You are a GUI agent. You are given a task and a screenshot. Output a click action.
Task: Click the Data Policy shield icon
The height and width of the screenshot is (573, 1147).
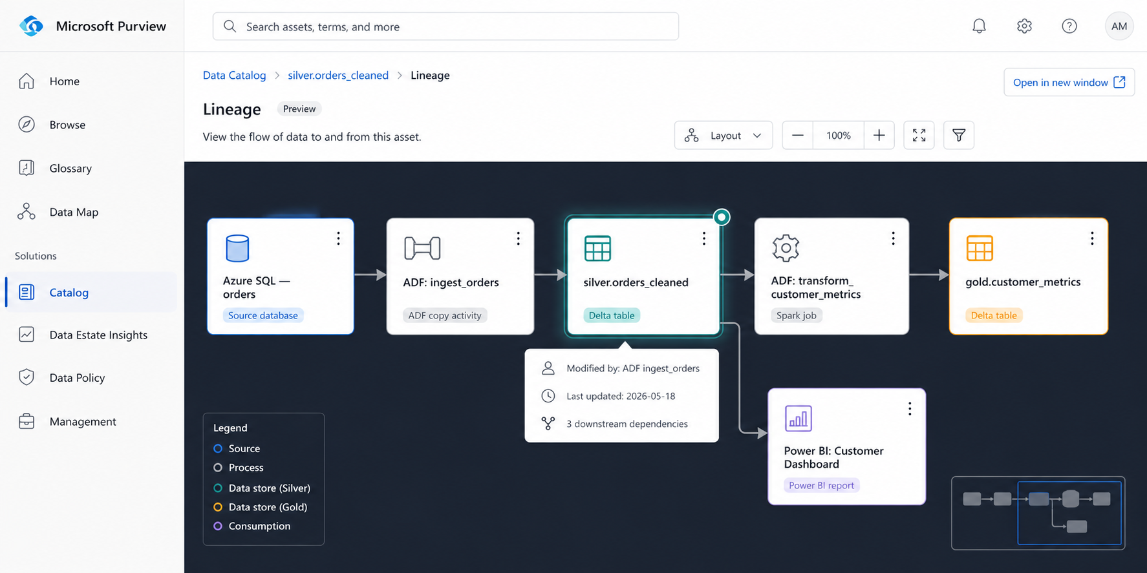(27, 377)
